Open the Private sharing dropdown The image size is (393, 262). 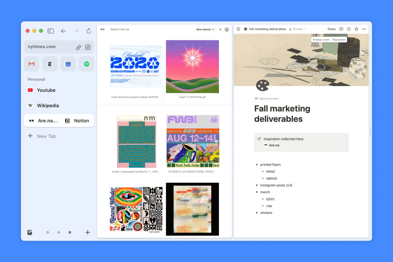click(297, 29)
